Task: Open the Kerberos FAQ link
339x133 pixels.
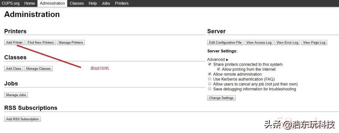Action: (x=269, y=79)
